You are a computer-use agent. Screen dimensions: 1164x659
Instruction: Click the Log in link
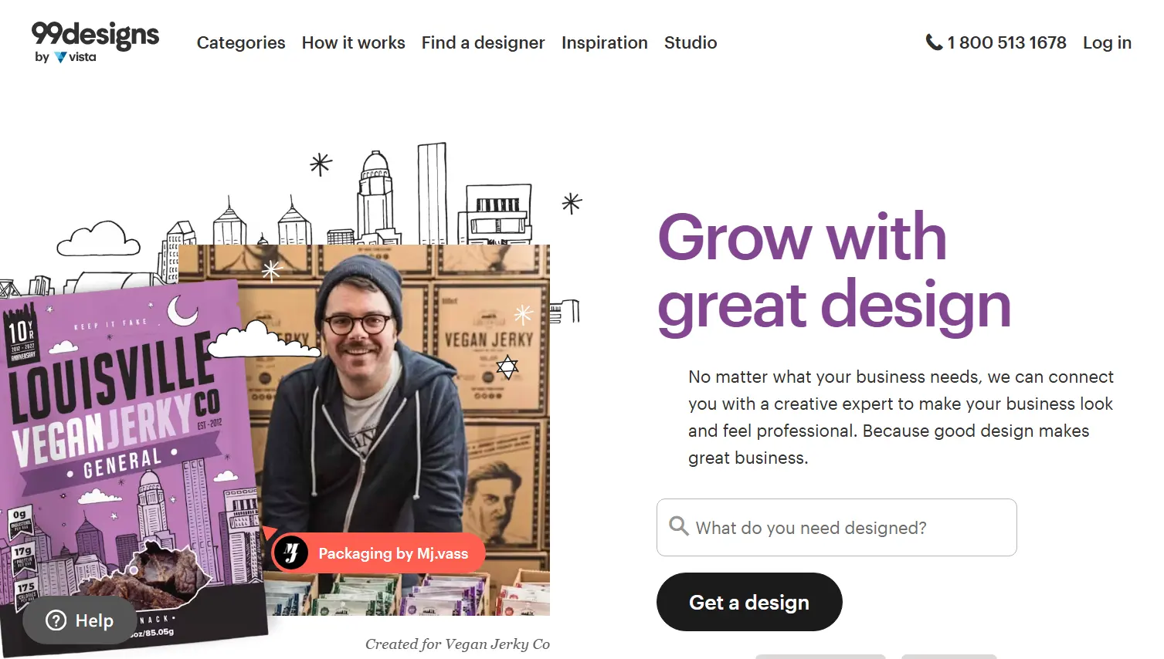coord(1107,42)
